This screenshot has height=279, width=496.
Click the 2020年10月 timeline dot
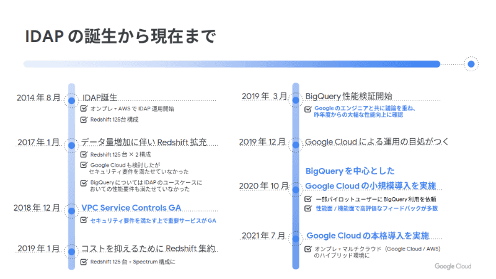(x=296, y=190)
